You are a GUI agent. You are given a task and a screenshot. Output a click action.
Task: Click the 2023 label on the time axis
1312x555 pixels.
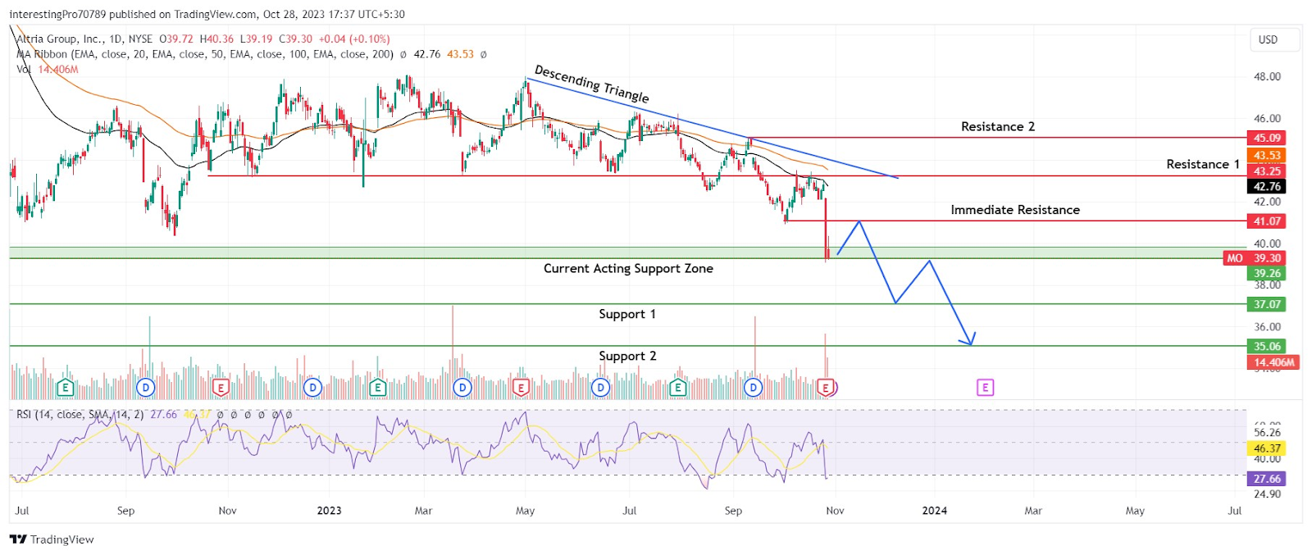click(x=329, y=511)
